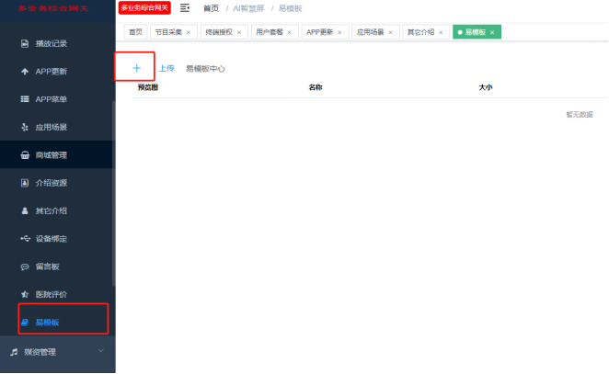Toggle the sidebar collapse hamburger icon

pos(185,8)
